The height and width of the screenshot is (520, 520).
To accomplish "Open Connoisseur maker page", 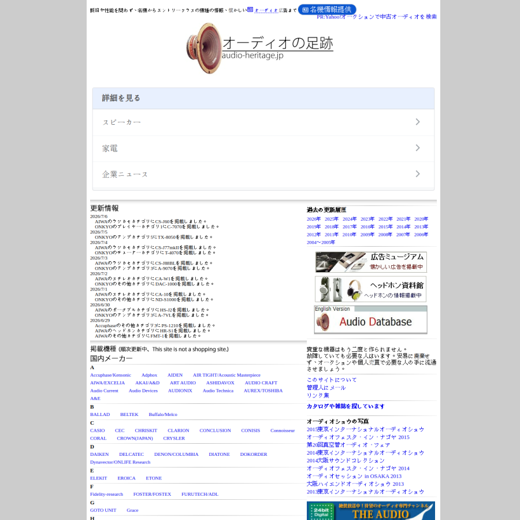I will (282, 430).
